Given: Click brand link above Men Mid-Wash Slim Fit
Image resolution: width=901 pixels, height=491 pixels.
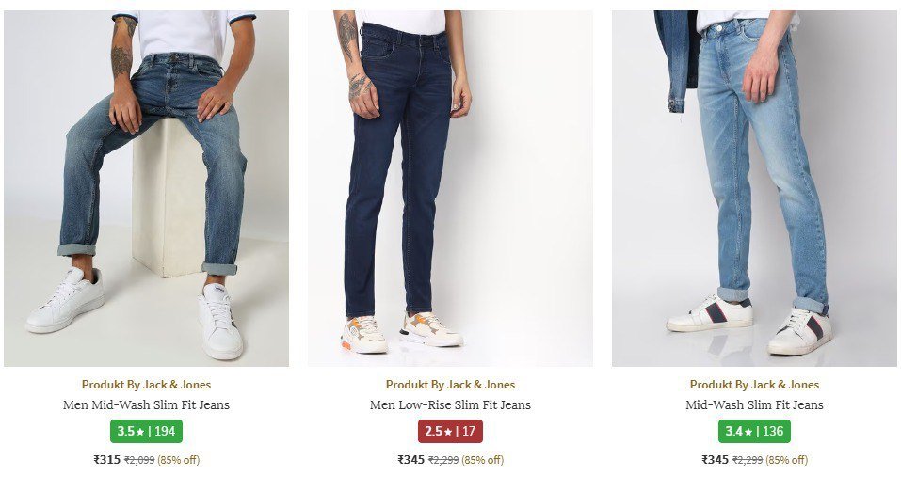Looking at the screenshot, I should pos(146,385).
